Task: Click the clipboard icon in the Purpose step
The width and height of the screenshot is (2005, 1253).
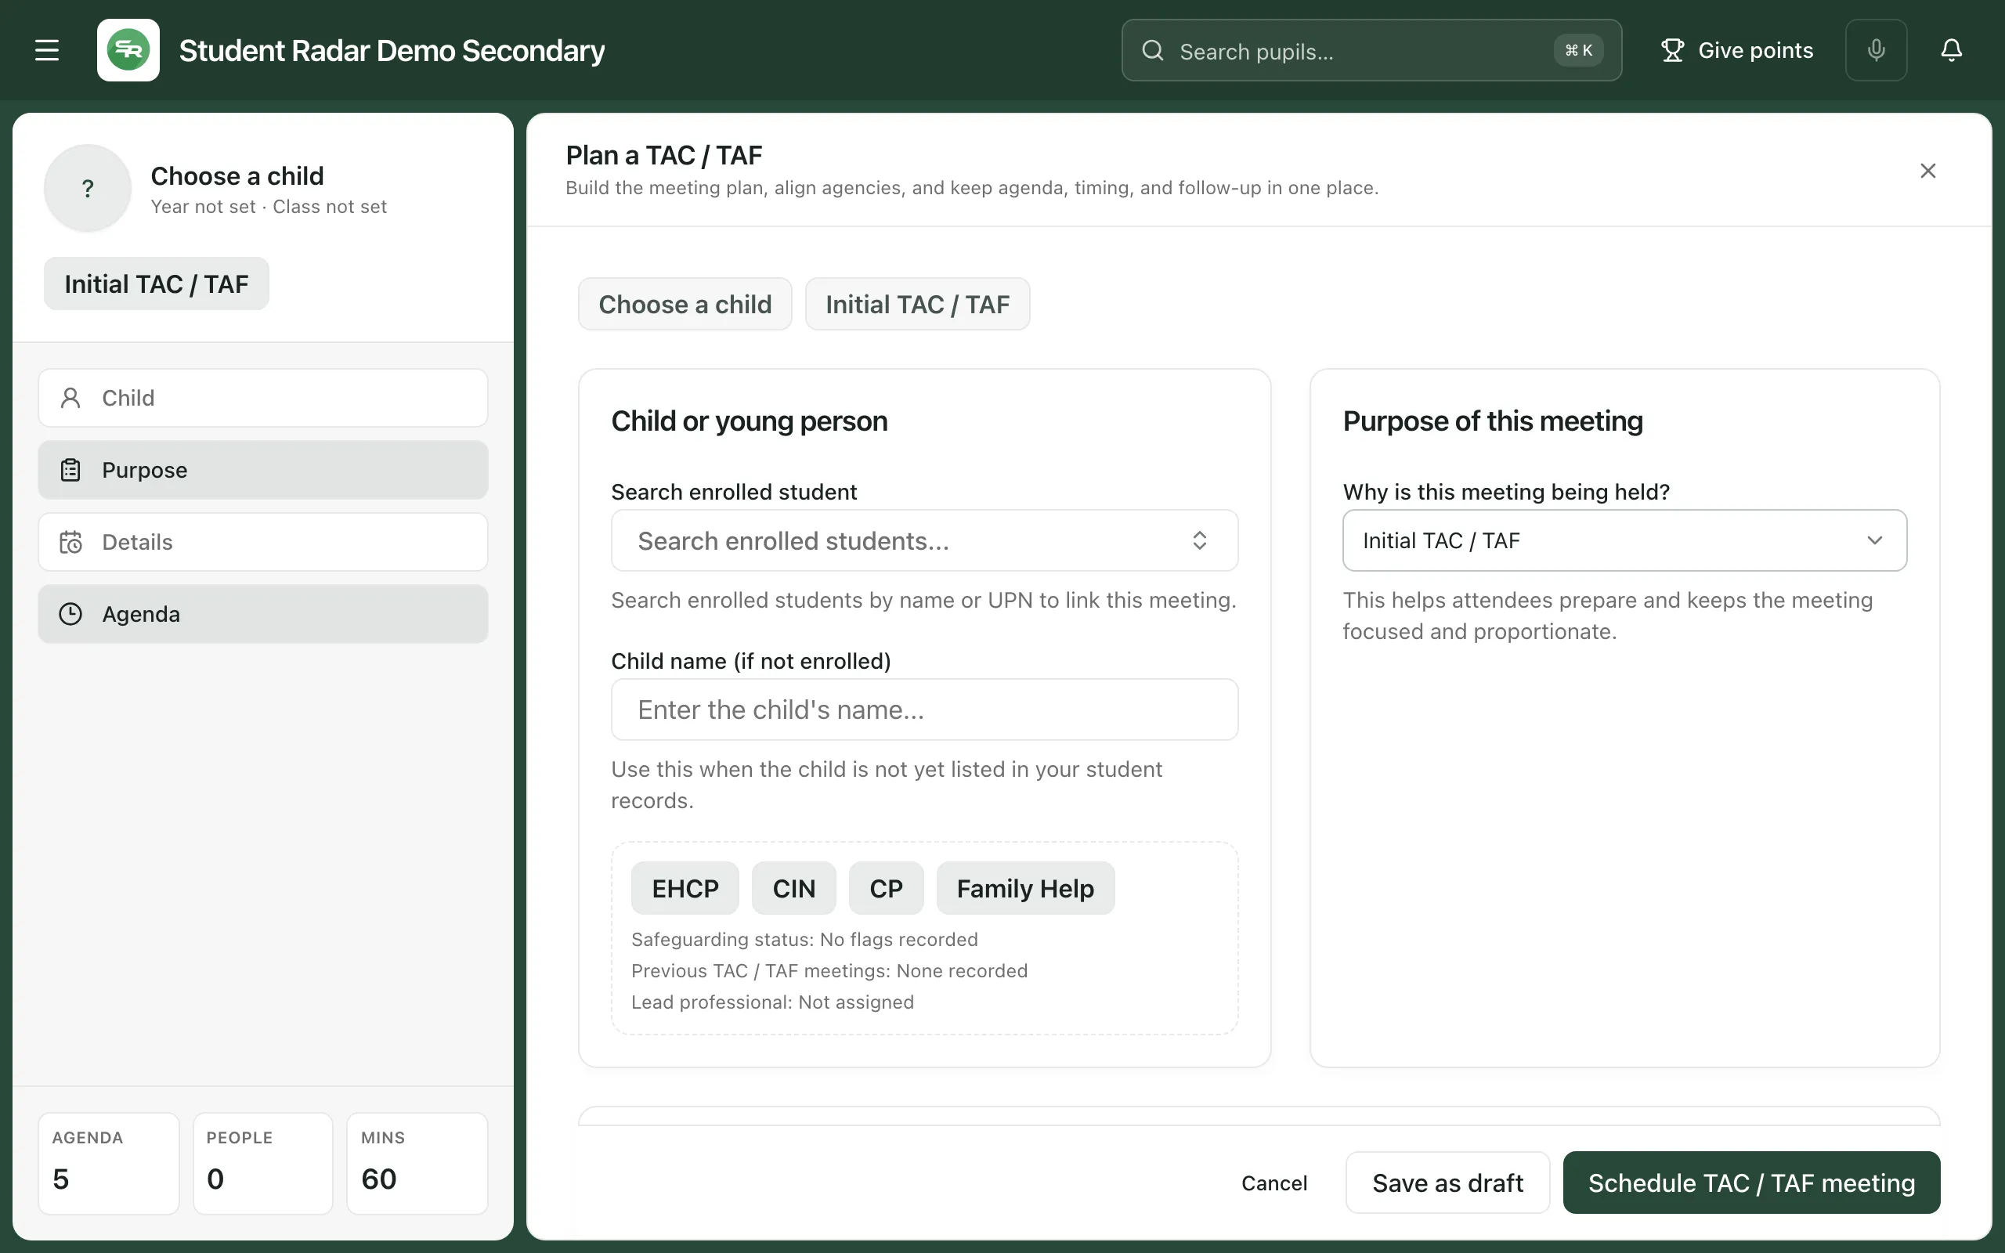Action: point(70,470)
